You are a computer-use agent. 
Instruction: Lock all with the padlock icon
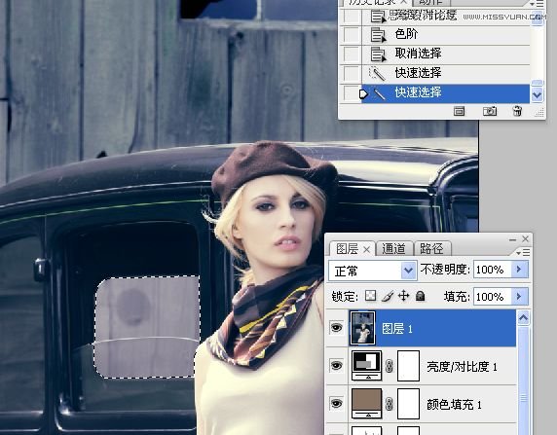click(421, 296)
